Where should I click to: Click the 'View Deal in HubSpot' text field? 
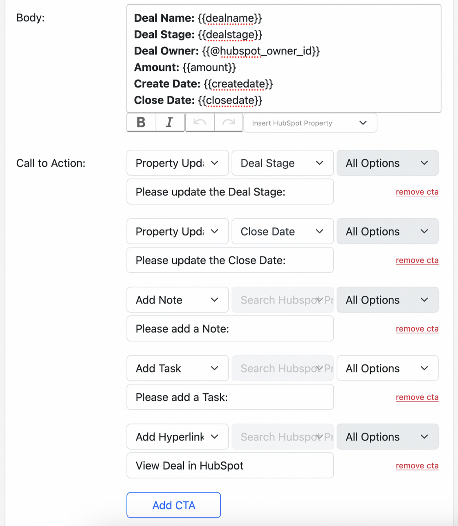coord(230,465)
